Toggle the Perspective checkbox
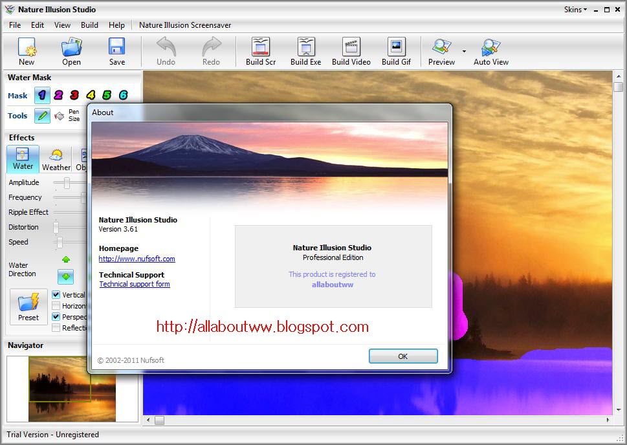Image resolution: width=627 pixels, height=445 pixels. point(56,317)
